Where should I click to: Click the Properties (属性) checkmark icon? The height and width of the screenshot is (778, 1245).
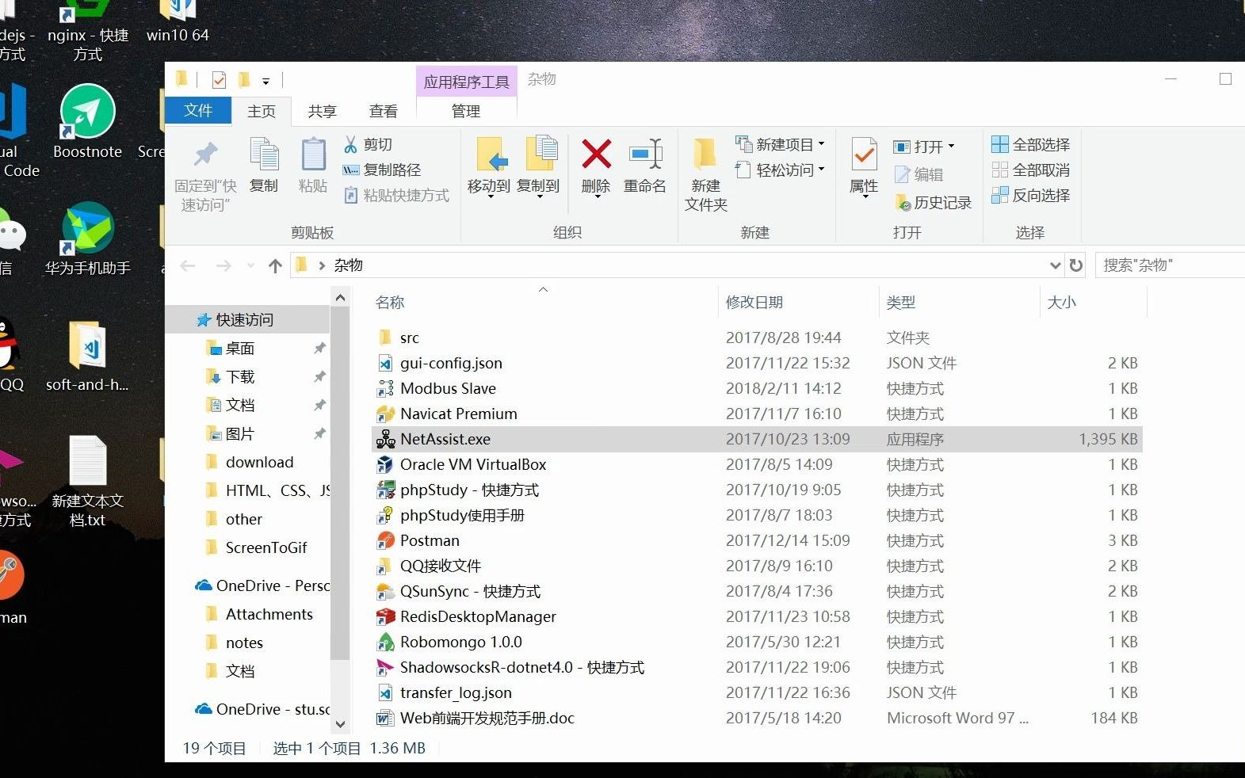(x=864, y=154)
